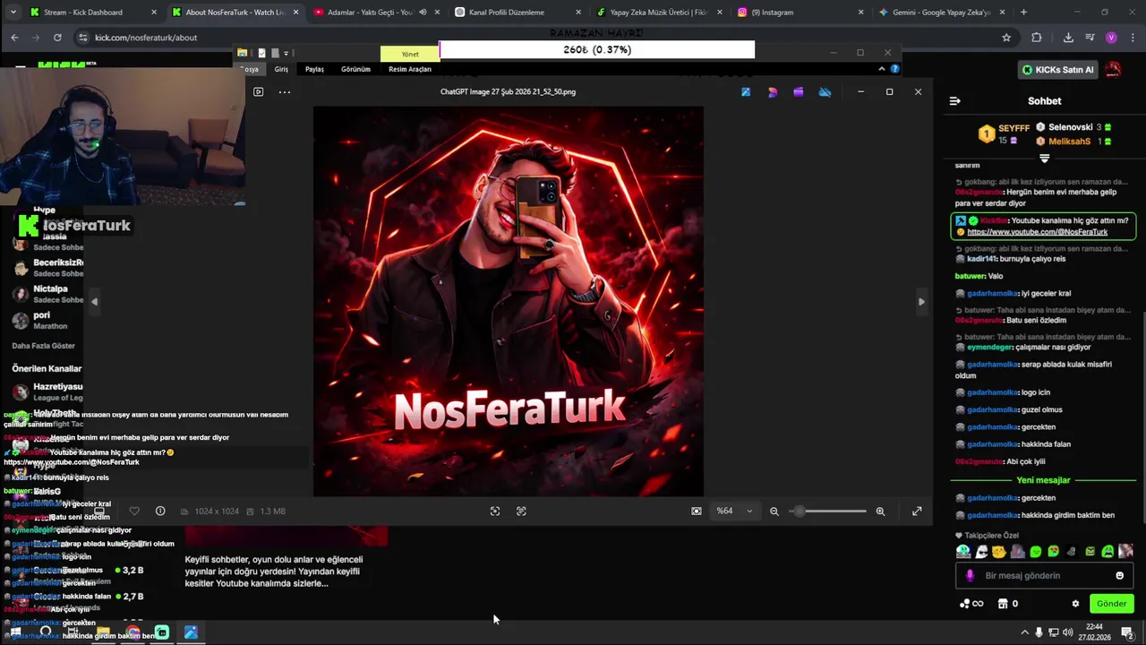The image size is (1146, 645).
Task: Expand the chat leaderboard chevron
Action: [1044, 159]
